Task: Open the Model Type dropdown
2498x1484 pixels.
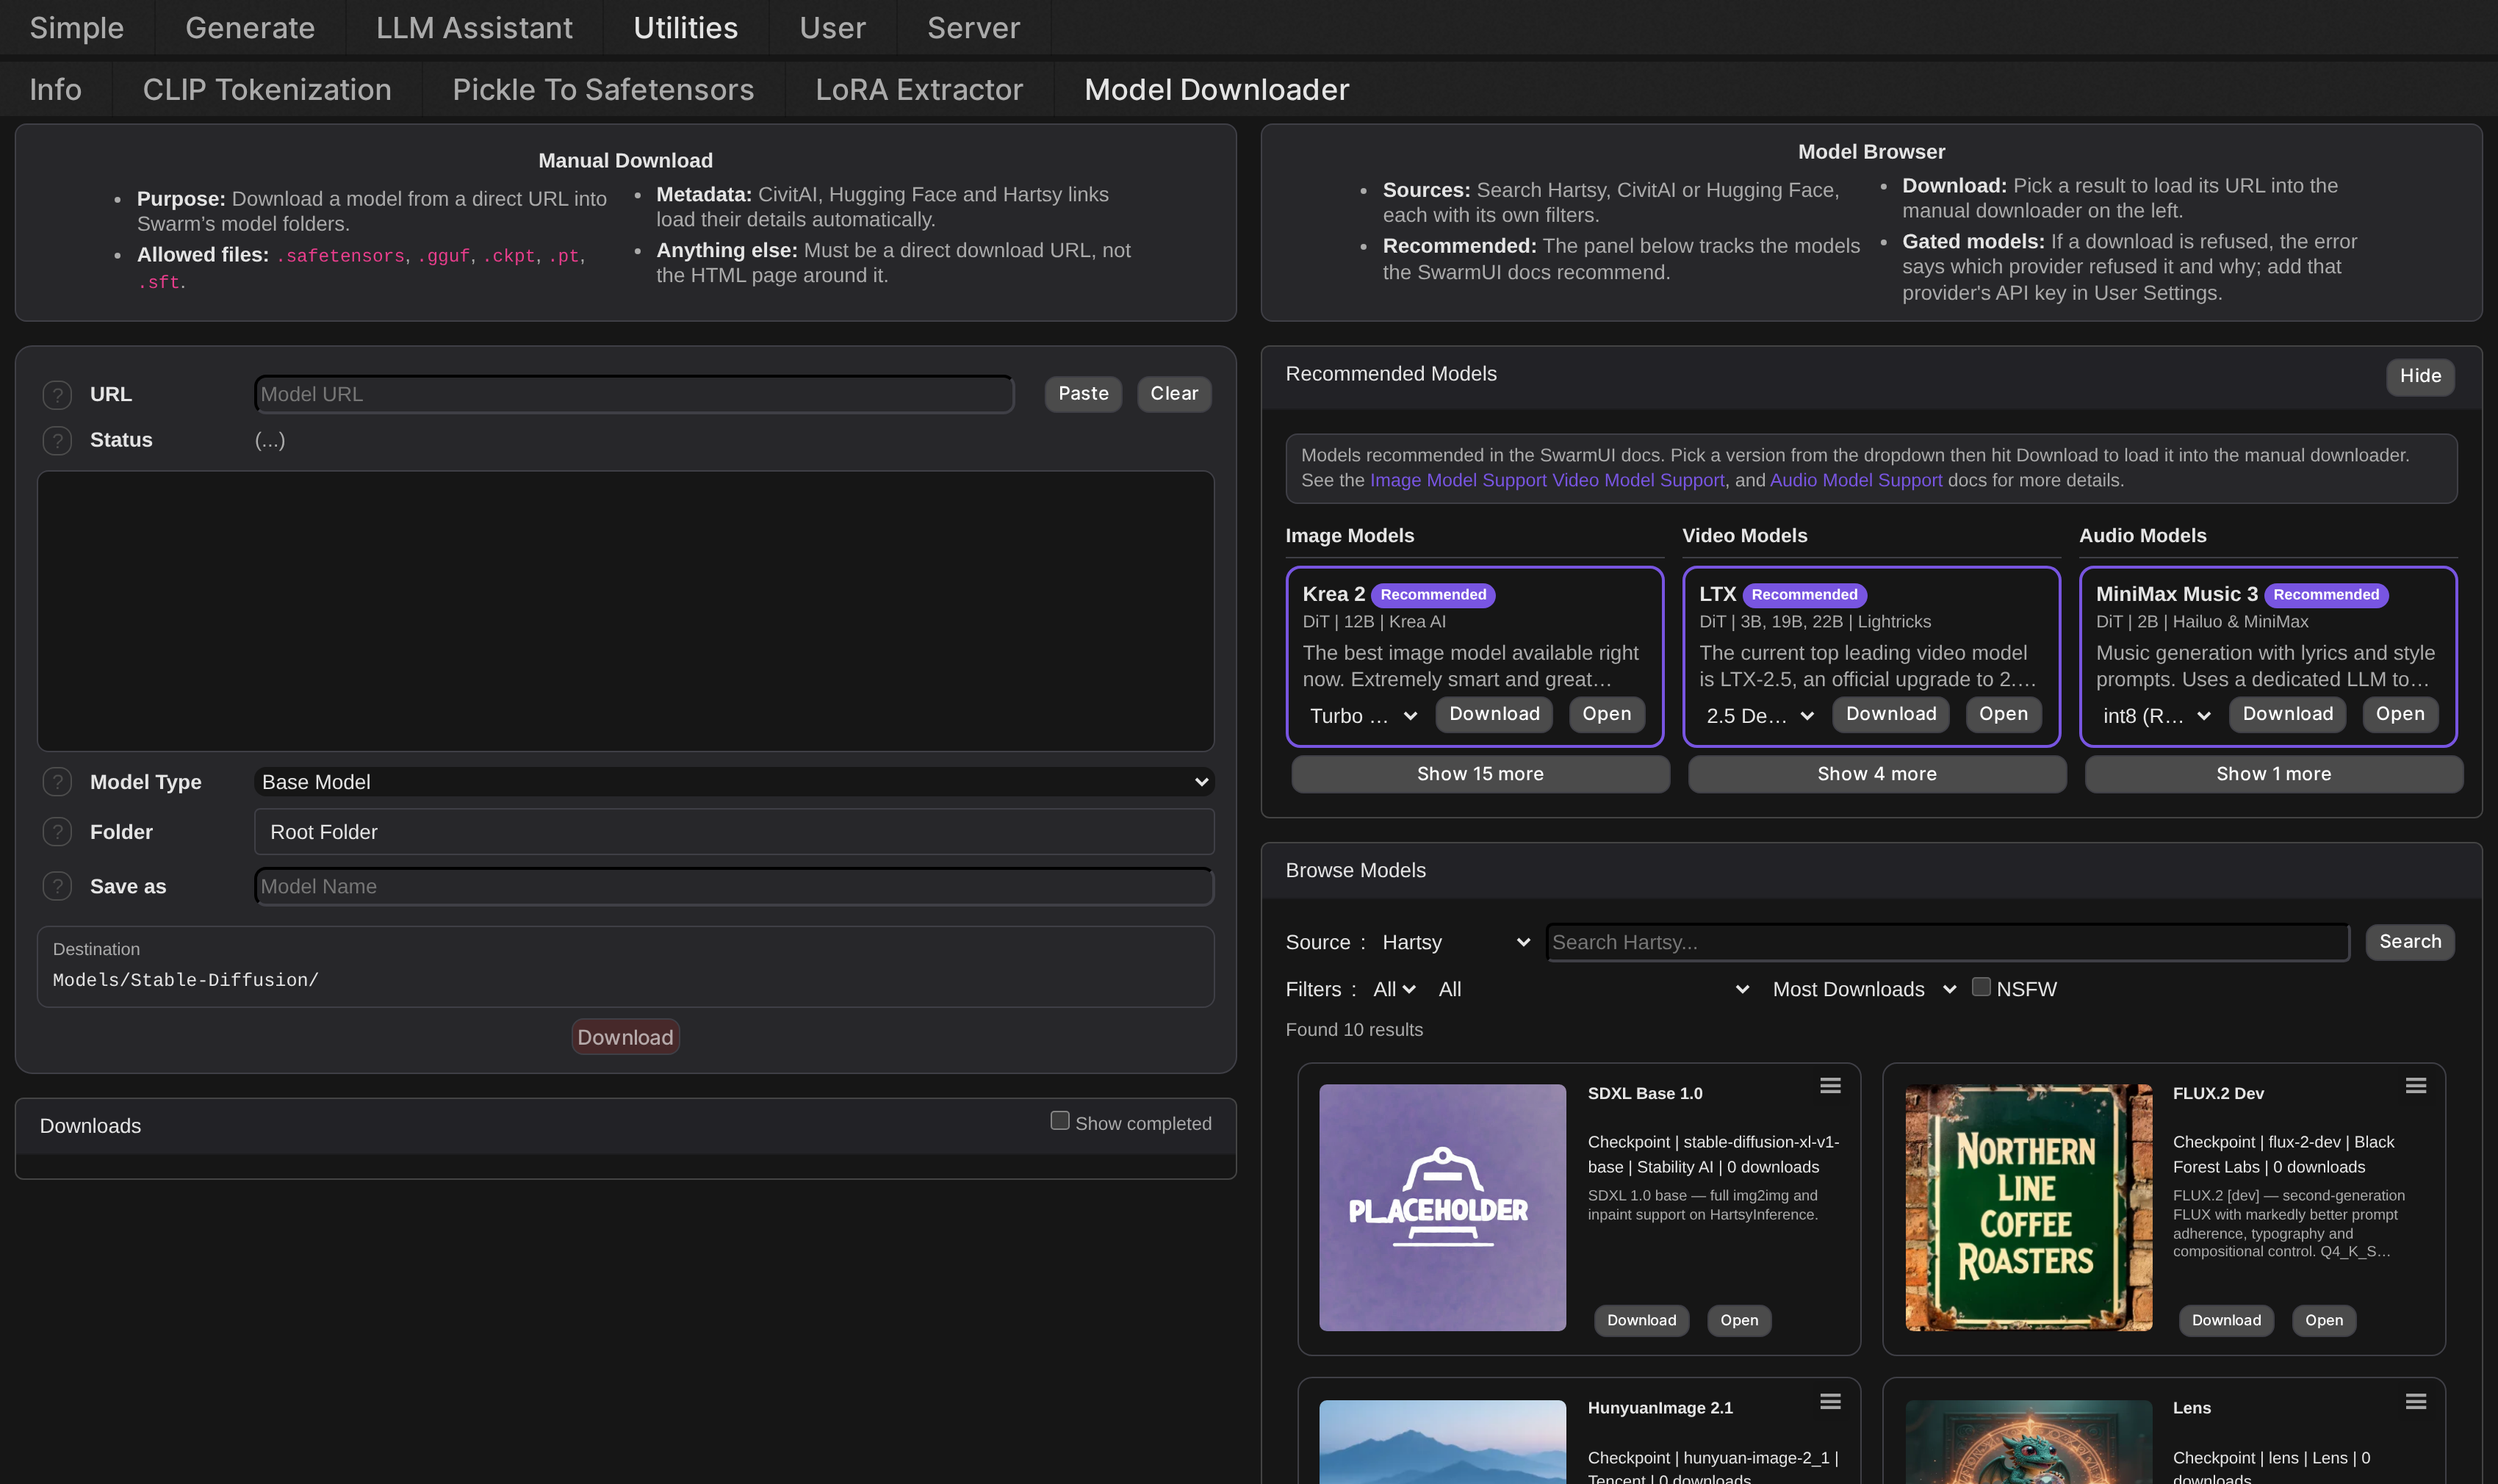Action: [735, 782]
